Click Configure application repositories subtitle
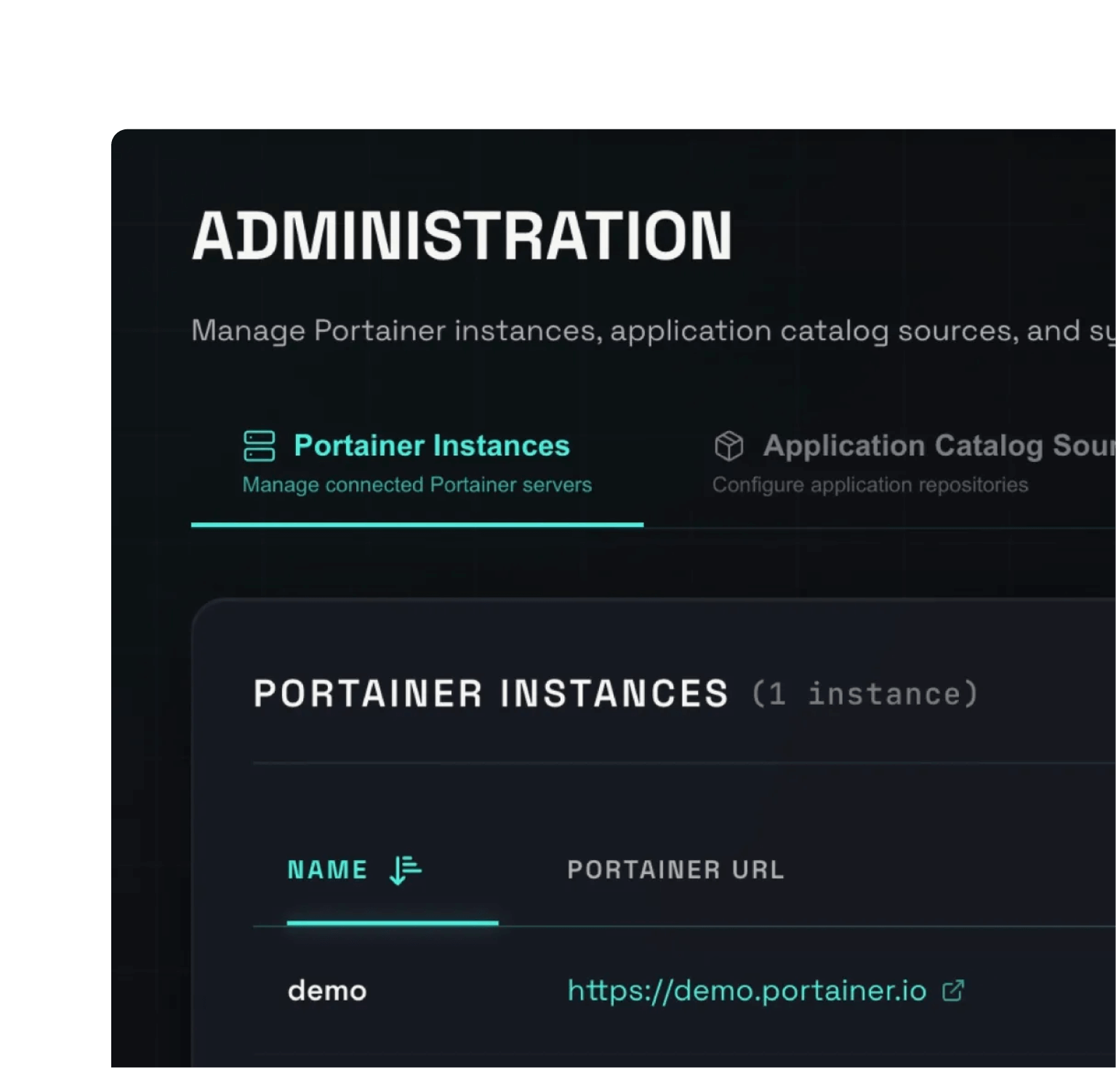1116x1068 pixels. (870, 485)
